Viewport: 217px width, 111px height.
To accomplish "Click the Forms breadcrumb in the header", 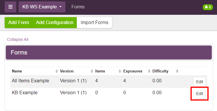I will coord(78,7).
